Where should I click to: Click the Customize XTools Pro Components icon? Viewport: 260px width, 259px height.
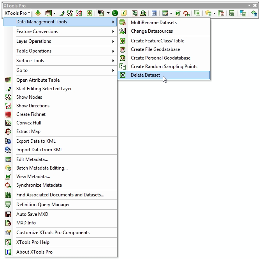tap(8, 233)
